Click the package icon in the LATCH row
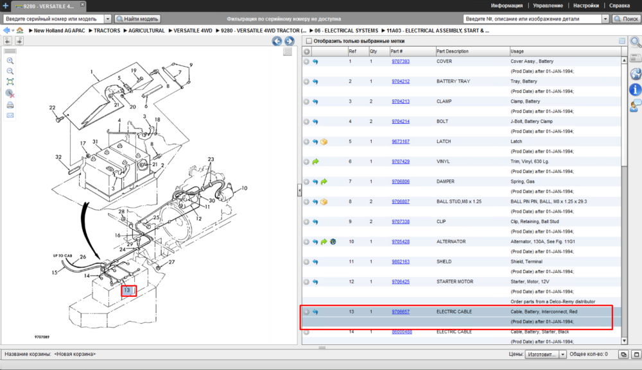Viewport: 642px width, 370px height. click(x=324, y=142)
